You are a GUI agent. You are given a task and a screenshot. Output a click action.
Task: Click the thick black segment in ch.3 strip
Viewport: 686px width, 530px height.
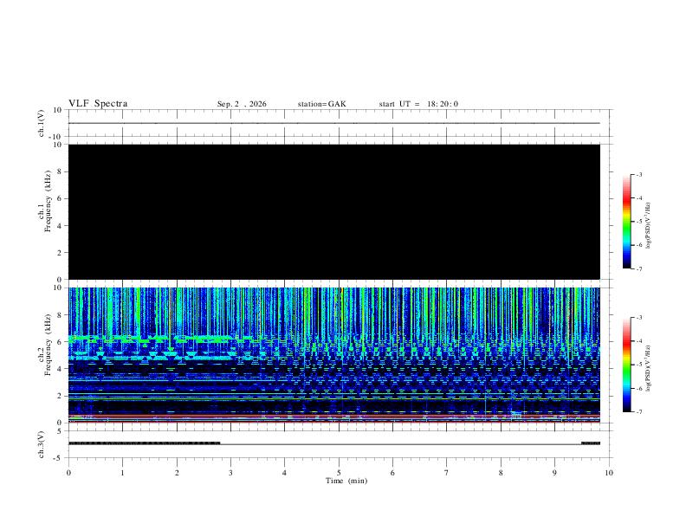144,443
